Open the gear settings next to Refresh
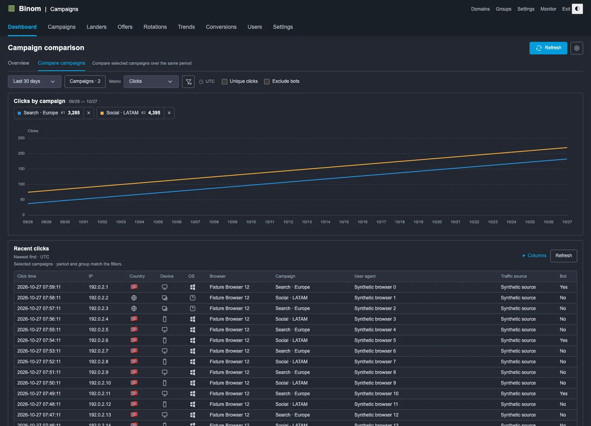 577,48
